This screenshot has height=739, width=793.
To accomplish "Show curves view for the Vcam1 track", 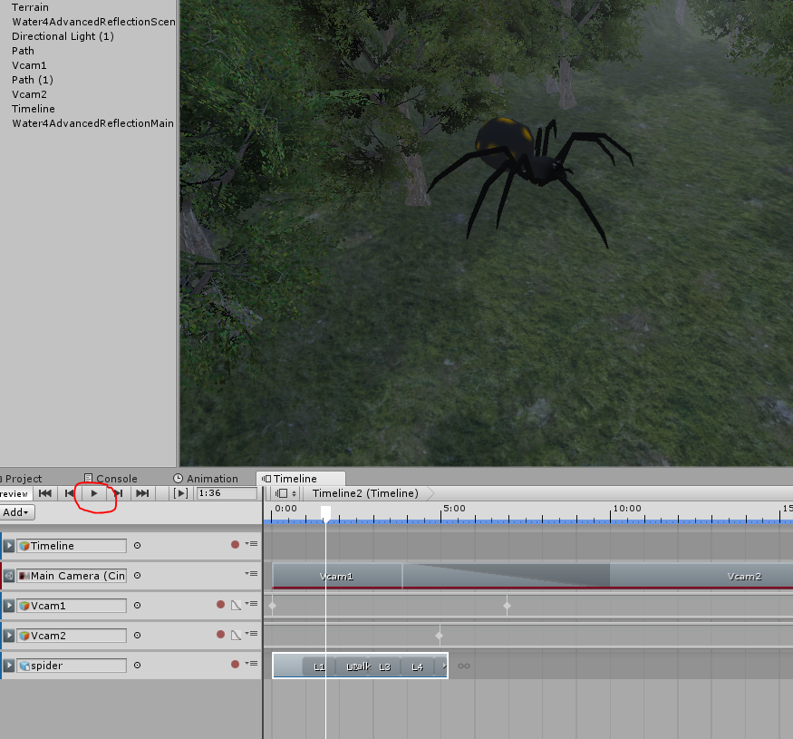I will tap(236, 606).
